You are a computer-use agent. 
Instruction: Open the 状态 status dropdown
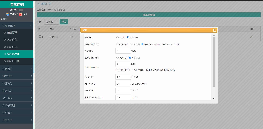[52, 22]
